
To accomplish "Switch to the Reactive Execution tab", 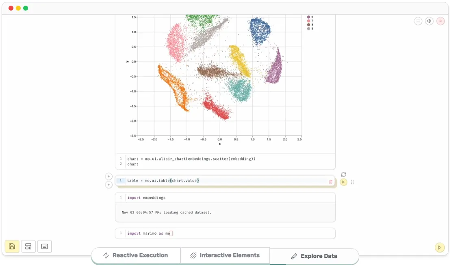I will 136,255.
